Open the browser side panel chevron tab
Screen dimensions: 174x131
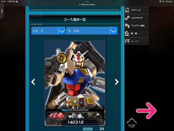(x=2, y=11)
